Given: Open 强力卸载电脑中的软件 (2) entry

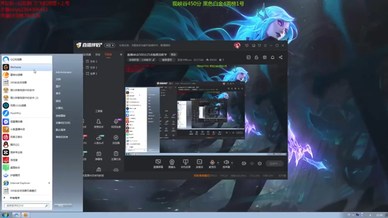Looking at the screenshot, I should coord(27,98).
